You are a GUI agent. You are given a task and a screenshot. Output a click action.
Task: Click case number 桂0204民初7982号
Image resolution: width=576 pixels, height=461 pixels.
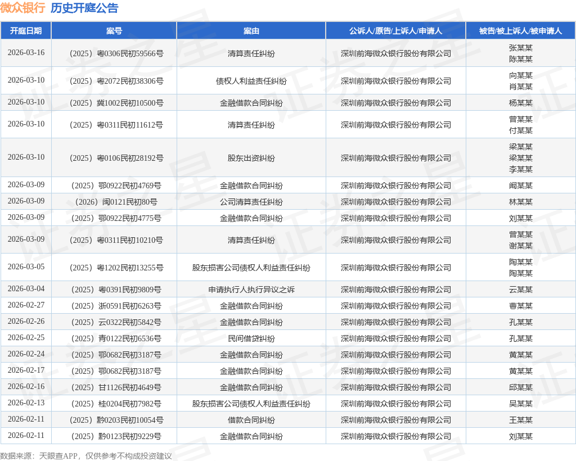(x=116, y=404)
